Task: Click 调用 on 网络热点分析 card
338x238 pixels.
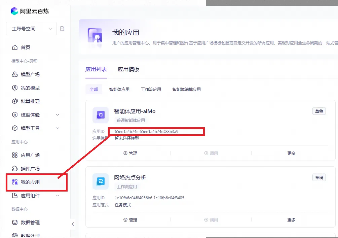Action: coord(211,220)
